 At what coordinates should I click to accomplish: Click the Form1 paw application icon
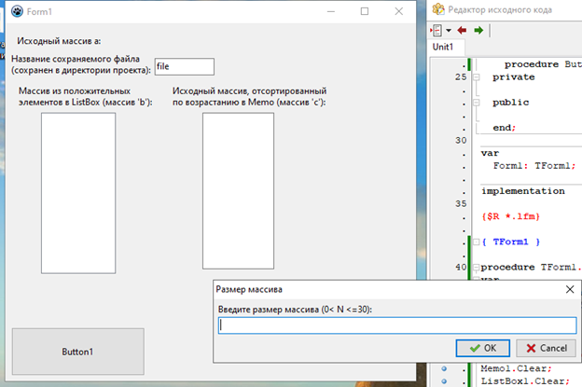coord(17,11)
